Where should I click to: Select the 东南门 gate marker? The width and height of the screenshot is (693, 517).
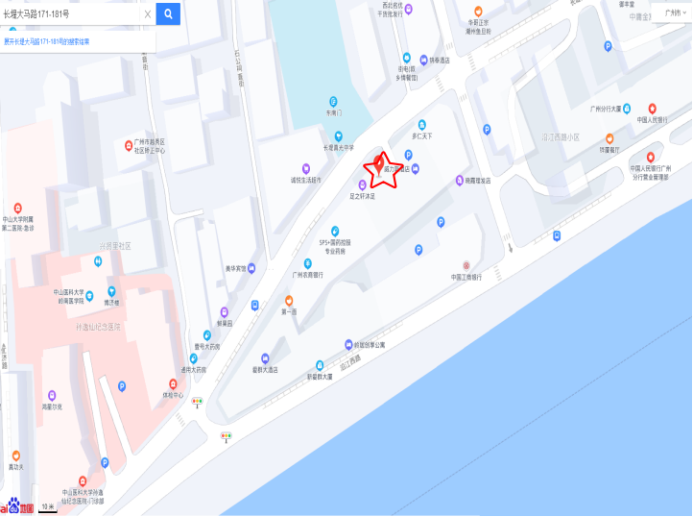333,101
